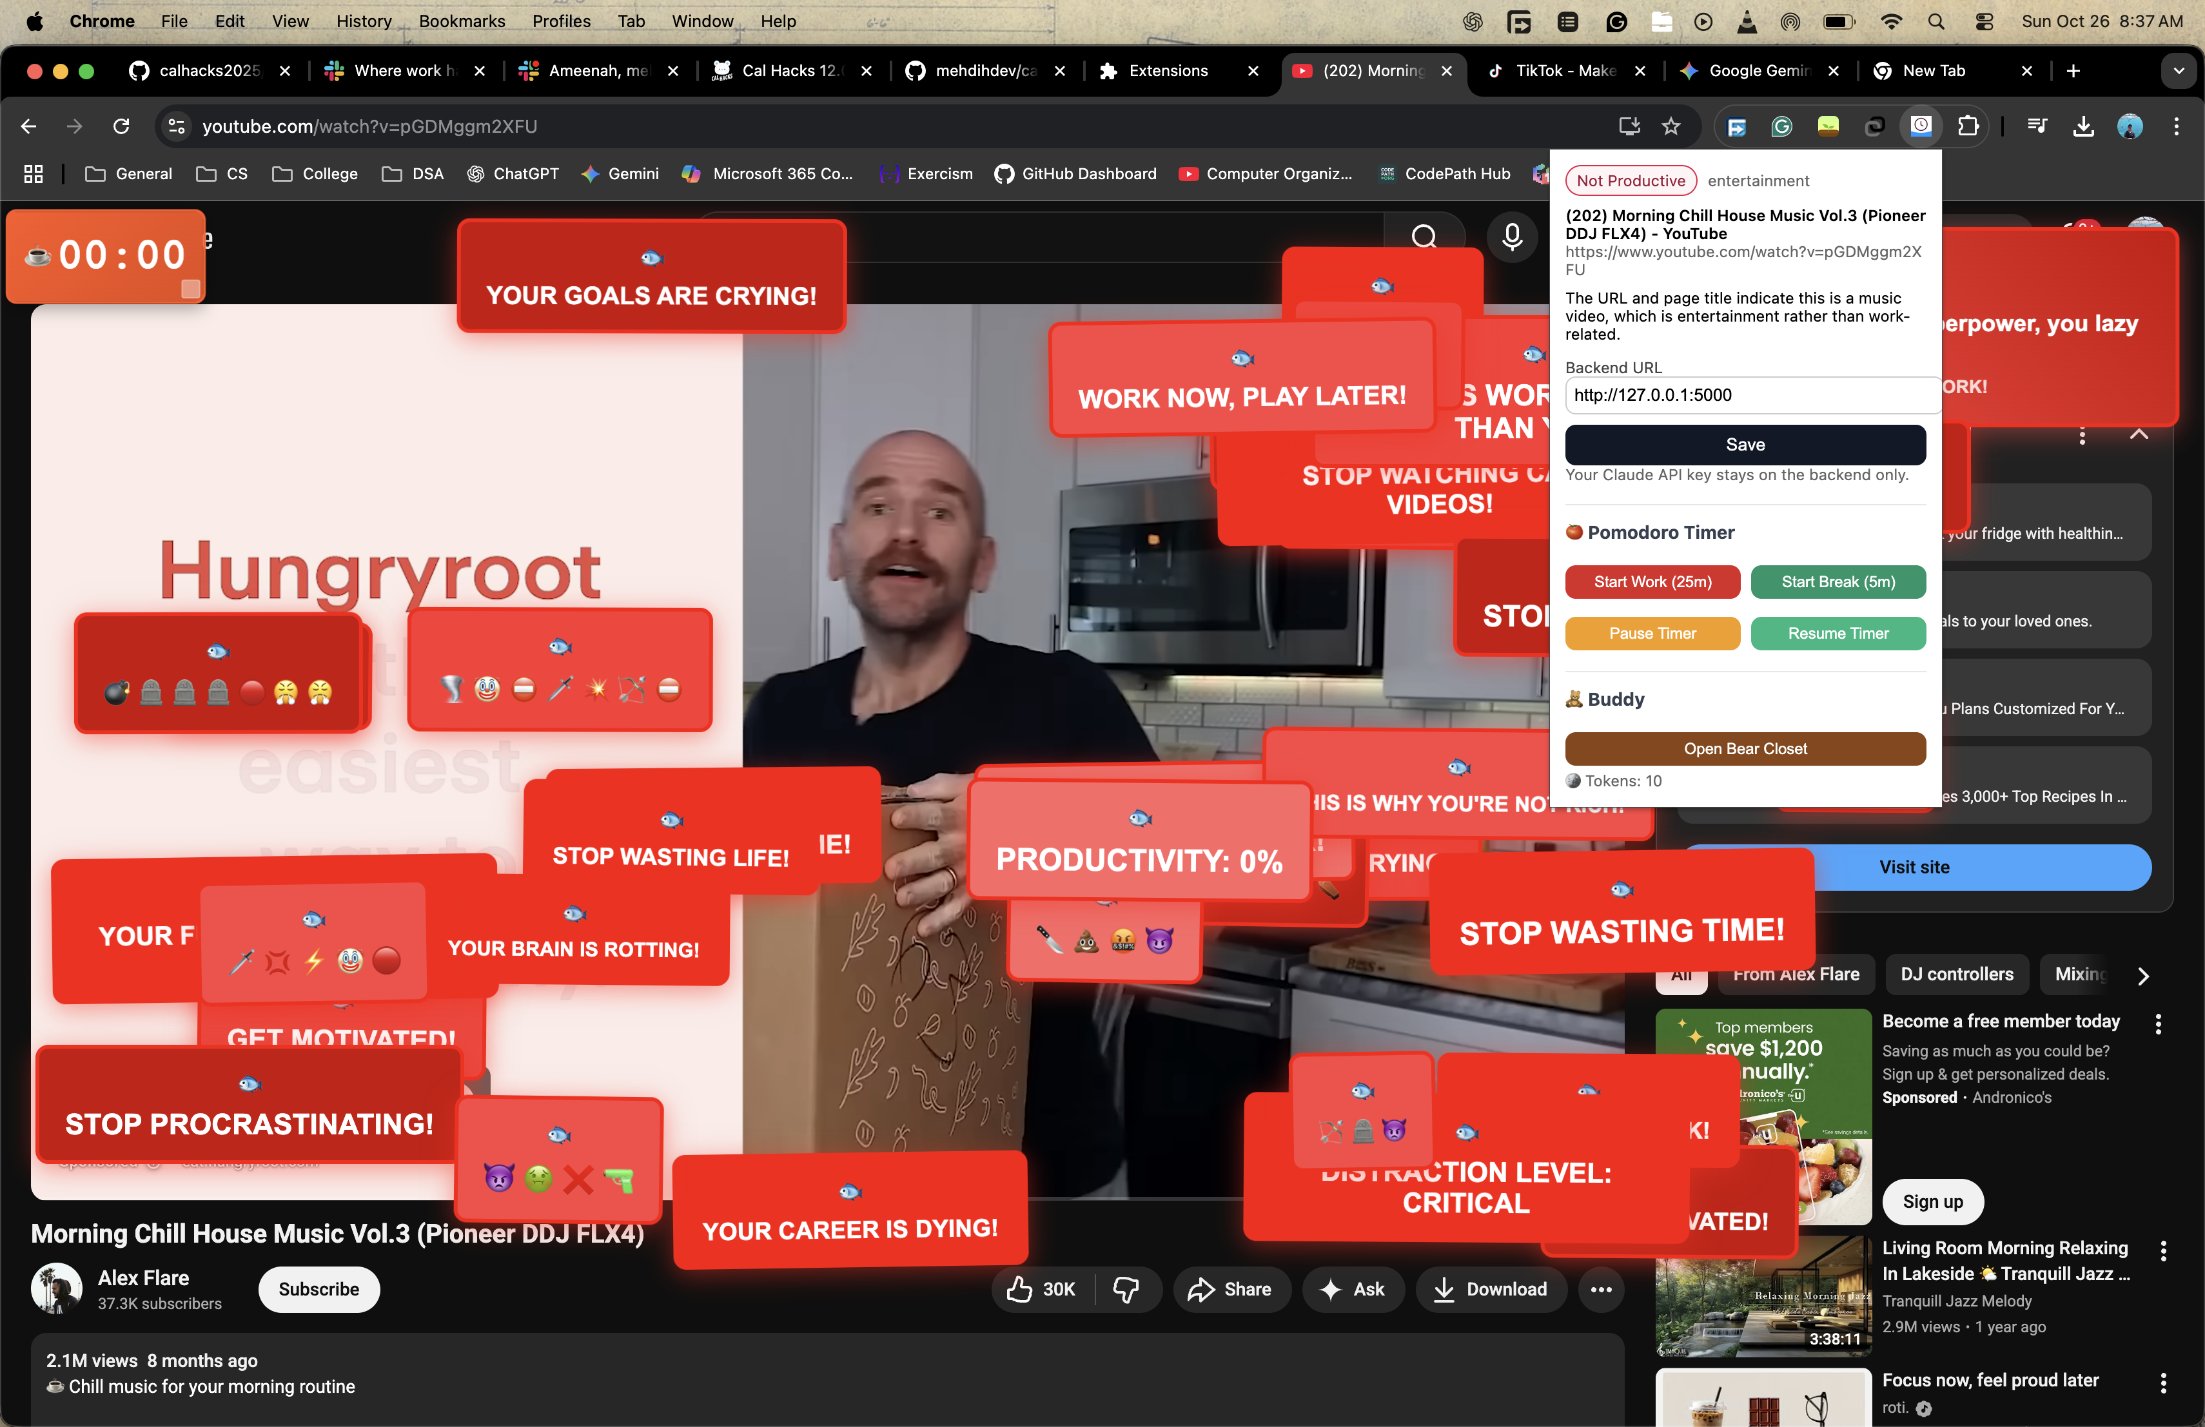Start a 25 minute work timer
The image size is (2205, 1427).
point(1652,581)
